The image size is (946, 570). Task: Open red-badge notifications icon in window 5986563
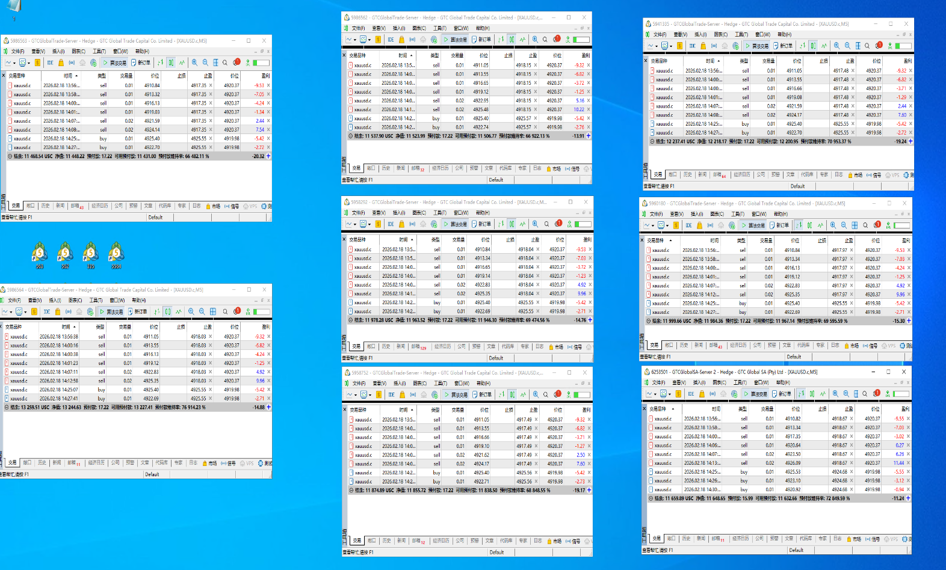coord(237,62)
